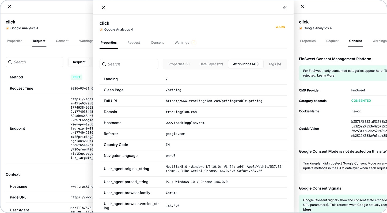This screenshot has width=387, height=213.
Task: Click Referrer value google.com
Action: pyautogui.click(x=175, y=134)
